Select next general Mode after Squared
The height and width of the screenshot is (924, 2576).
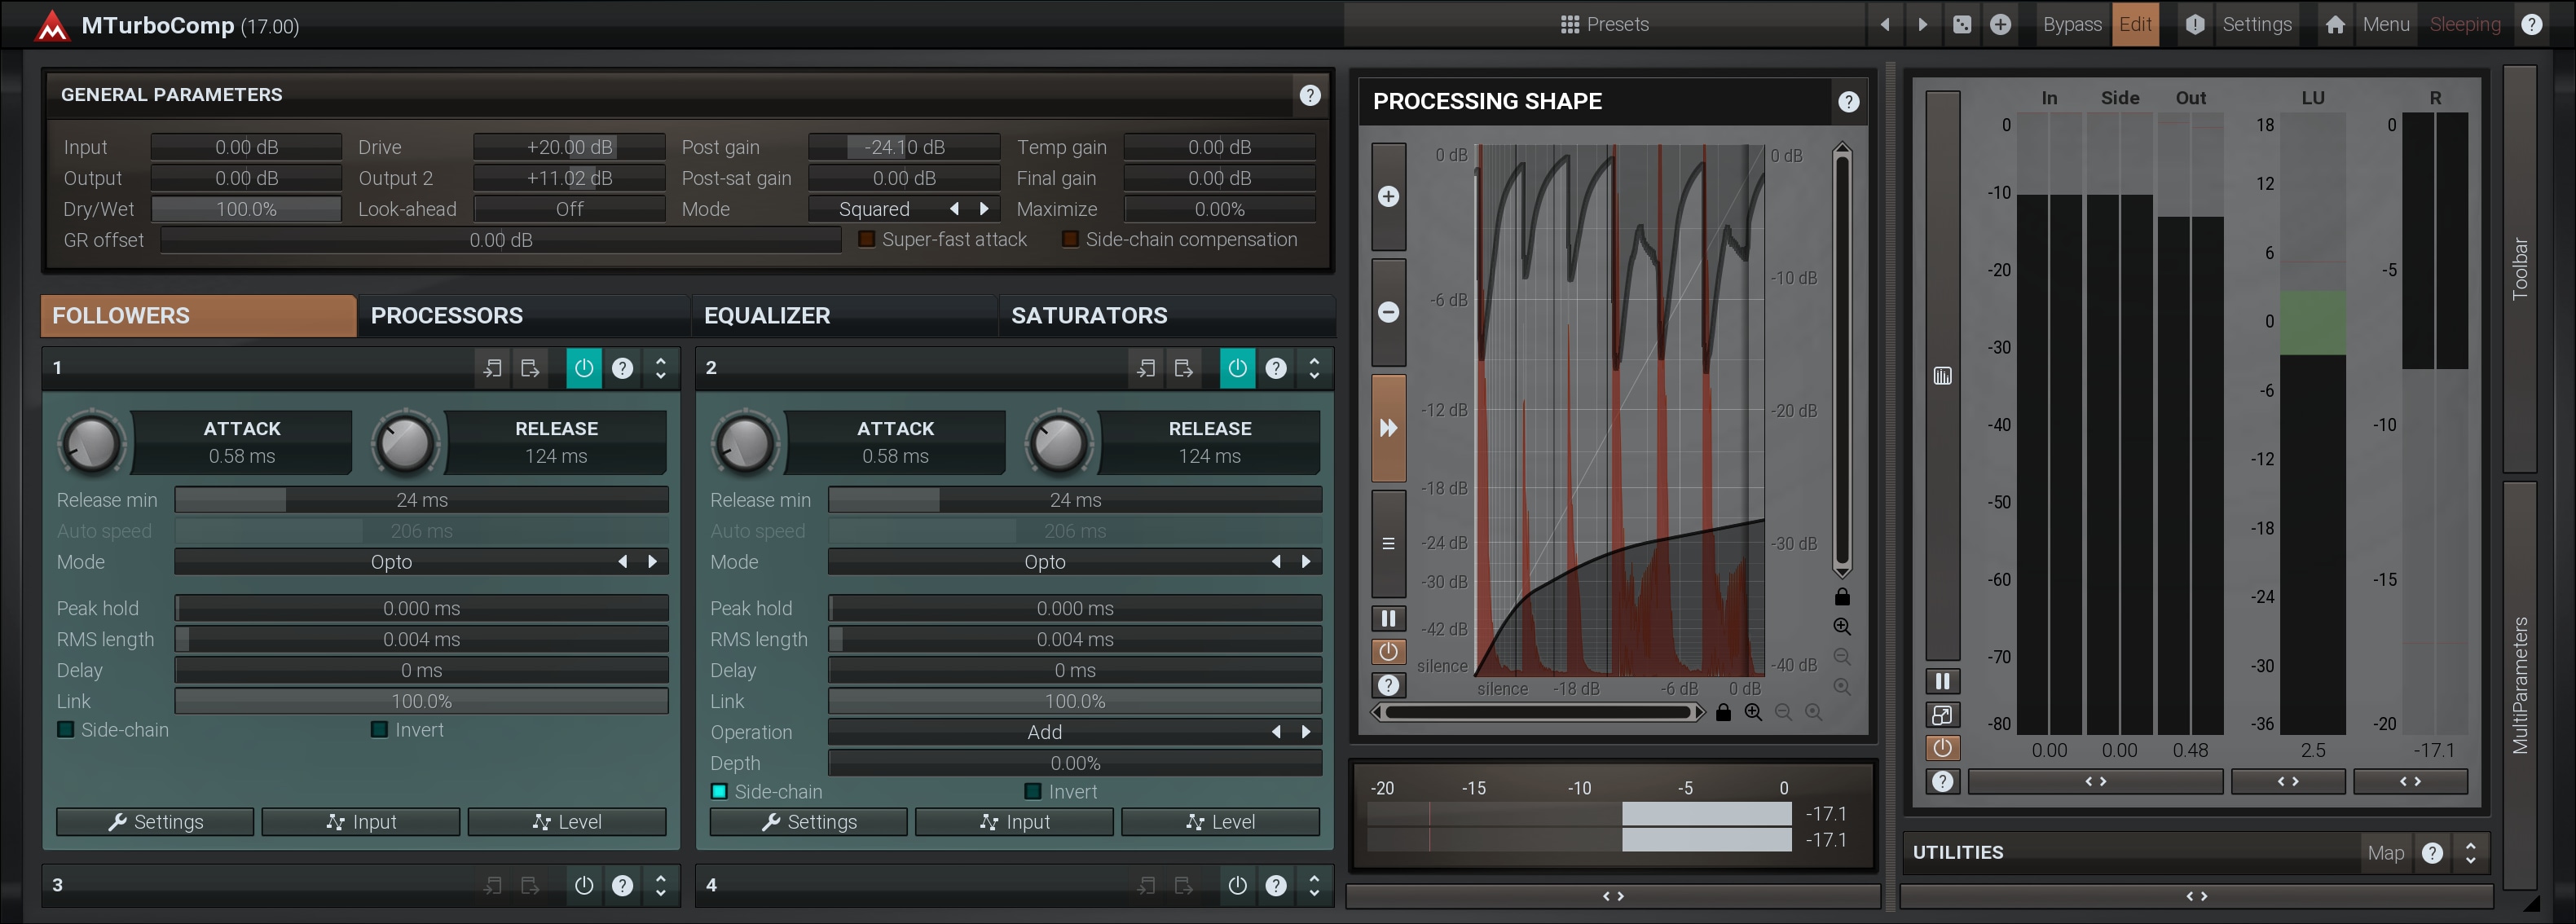[984, 209]
